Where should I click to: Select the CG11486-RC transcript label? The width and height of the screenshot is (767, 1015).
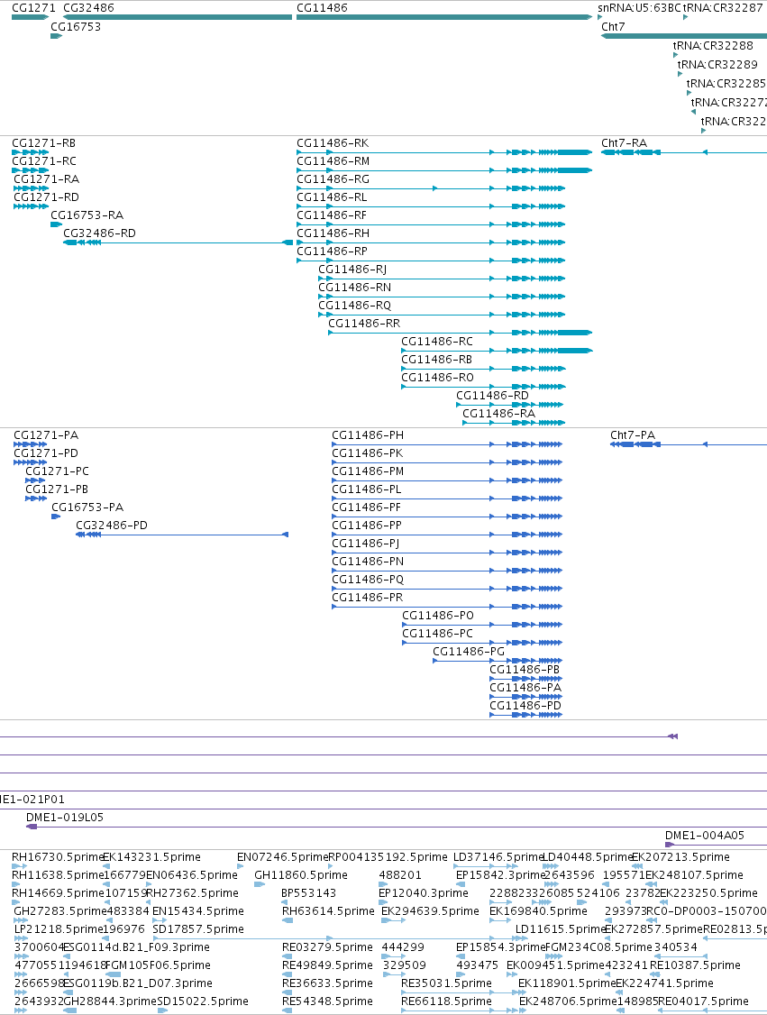[x=437, y=341]
